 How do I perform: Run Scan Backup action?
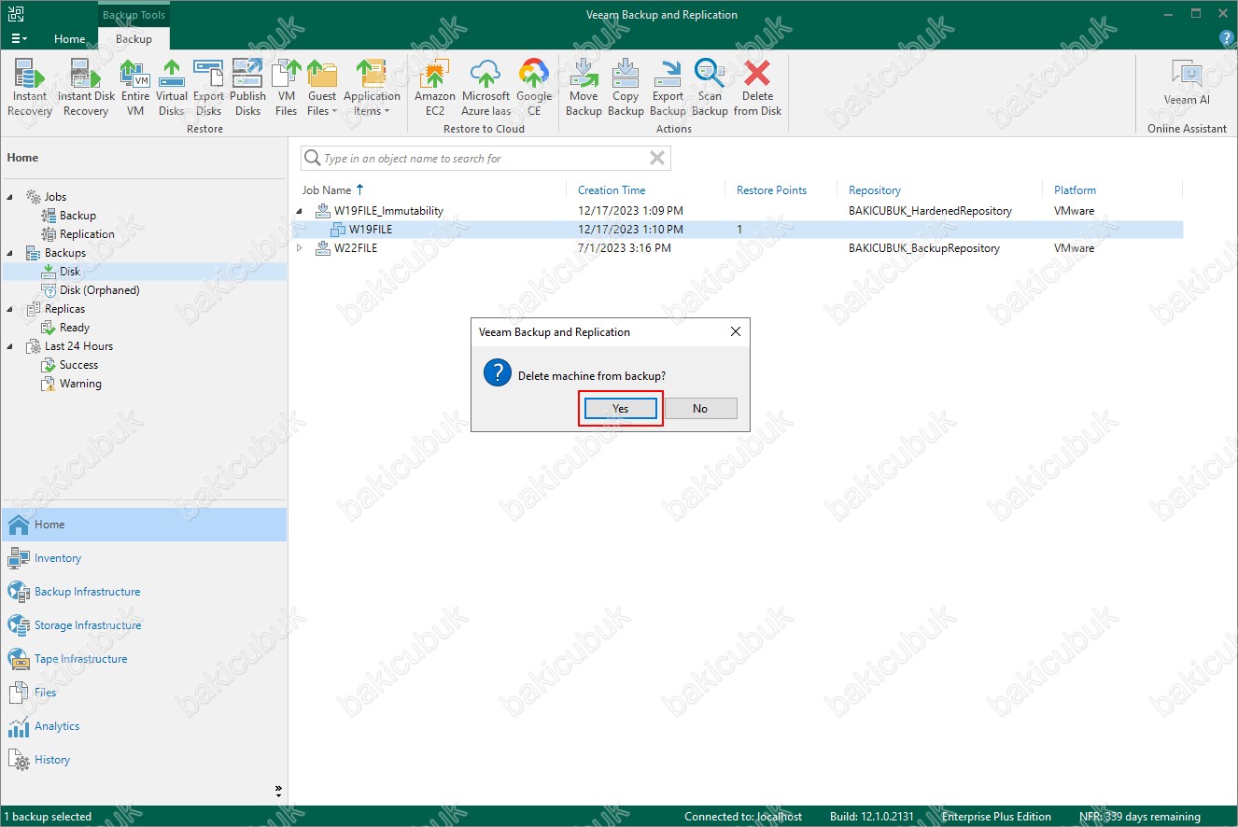click(710, 88)
